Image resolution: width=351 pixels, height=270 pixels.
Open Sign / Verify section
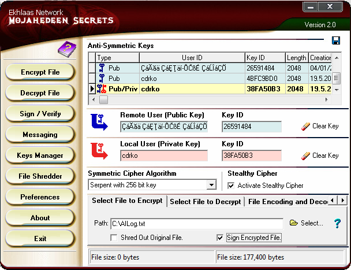click(40, 114)
